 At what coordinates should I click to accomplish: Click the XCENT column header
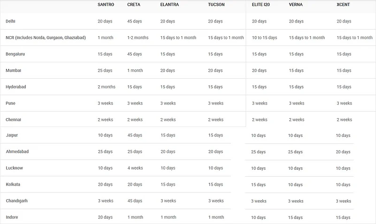click(x=344, y=5)
